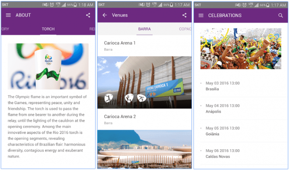290x171 pixels.
Task: Tap the celebrating crowd photo
Action: (241, 48)
